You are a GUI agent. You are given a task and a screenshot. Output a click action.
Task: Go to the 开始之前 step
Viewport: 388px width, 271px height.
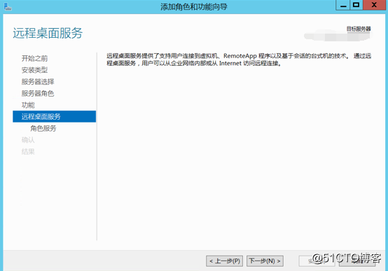[x=34, y=58]
